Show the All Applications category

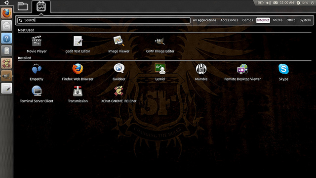(x=204, y=20)
